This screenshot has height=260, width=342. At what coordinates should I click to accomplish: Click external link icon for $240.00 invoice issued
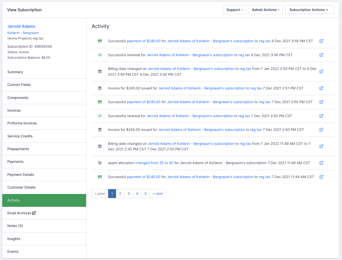[x=321, y=88]
